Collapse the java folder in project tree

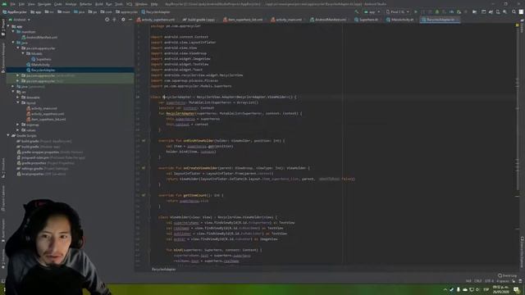(13, 43)
